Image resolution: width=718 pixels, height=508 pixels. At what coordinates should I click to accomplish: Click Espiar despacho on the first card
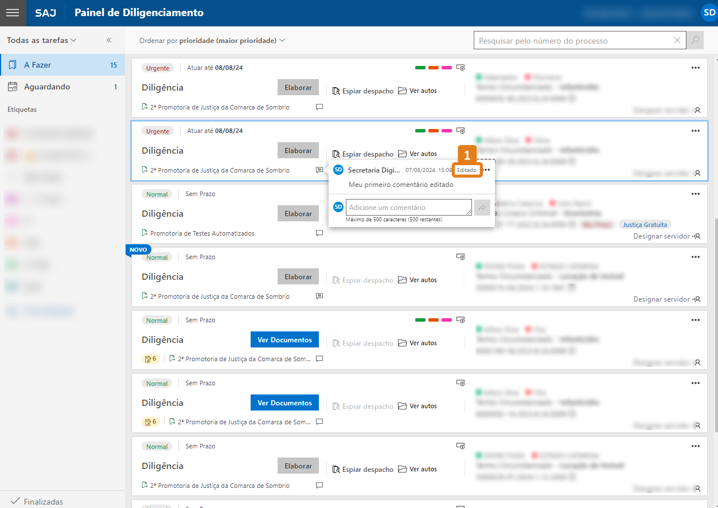(363, 91)
